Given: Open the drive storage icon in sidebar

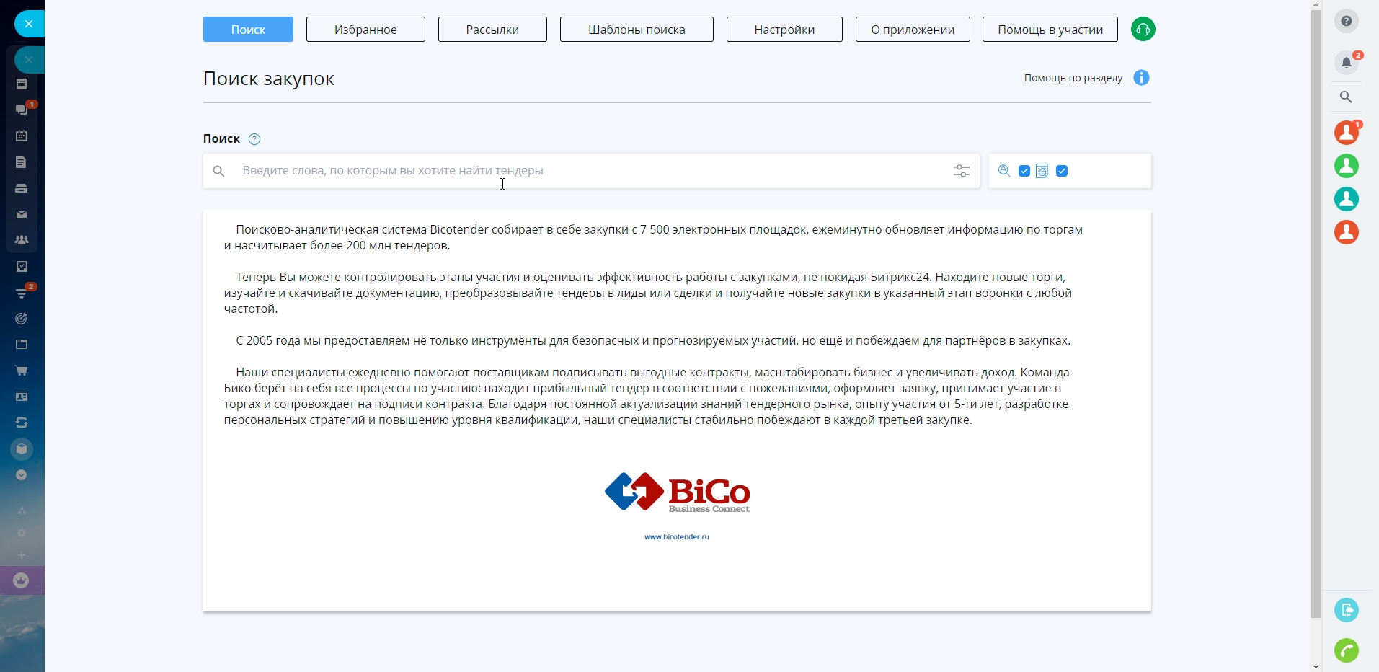Looking at the screenshot, I should point(22,188).
